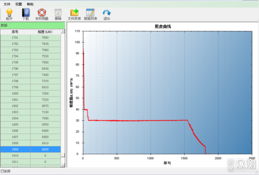
Task: Click illuminance value 6550
Action: pos(45,125)
